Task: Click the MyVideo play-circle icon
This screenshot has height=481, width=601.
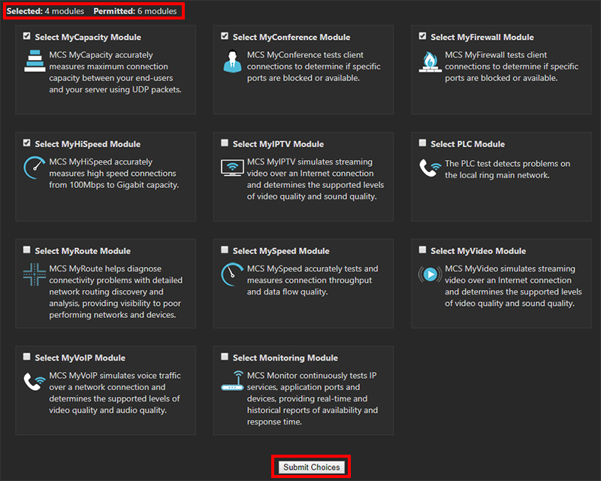Action: [429, 274]
